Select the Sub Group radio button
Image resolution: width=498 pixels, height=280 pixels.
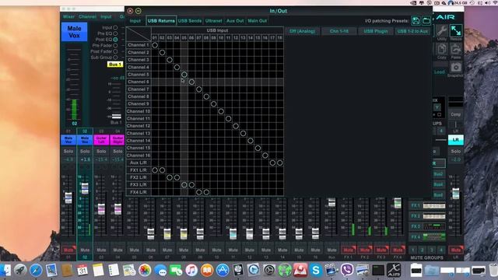(115, 57)
